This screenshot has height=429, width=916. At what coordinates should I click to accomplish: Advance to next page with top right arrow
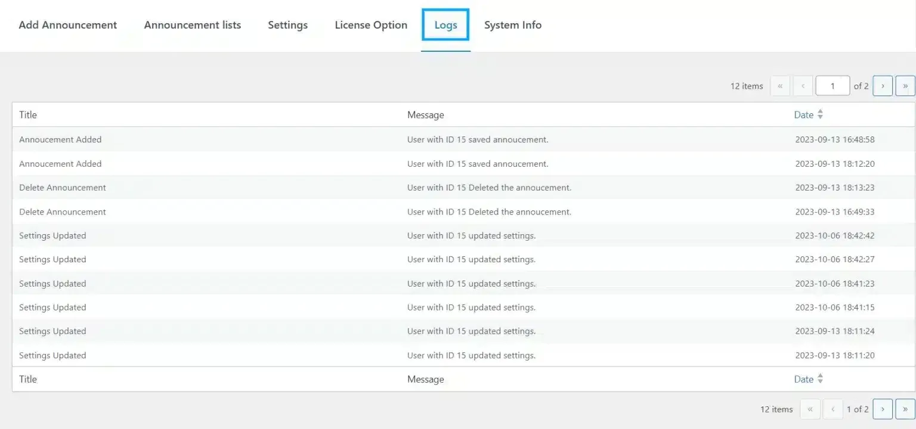[883, 85]
